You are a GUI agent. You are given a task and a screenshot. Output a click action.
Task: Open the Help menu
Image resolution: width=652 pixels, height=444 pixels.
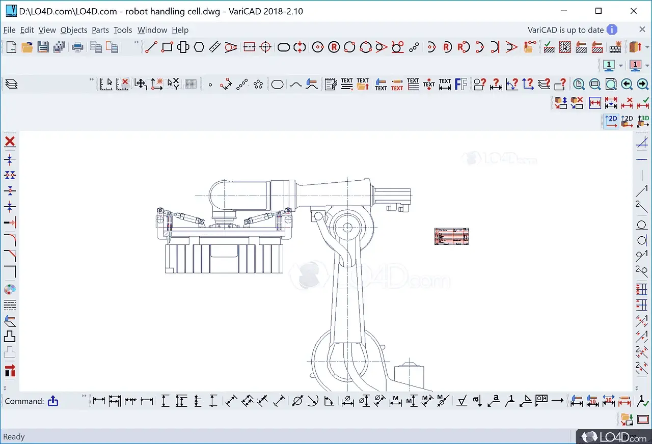(x=180, y=30)
